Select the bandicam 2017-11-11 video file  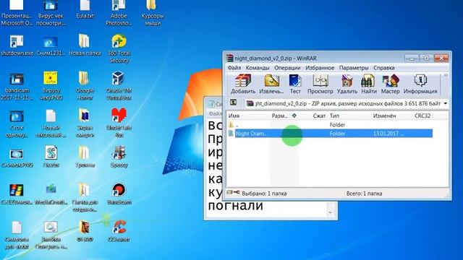(17, 86)
